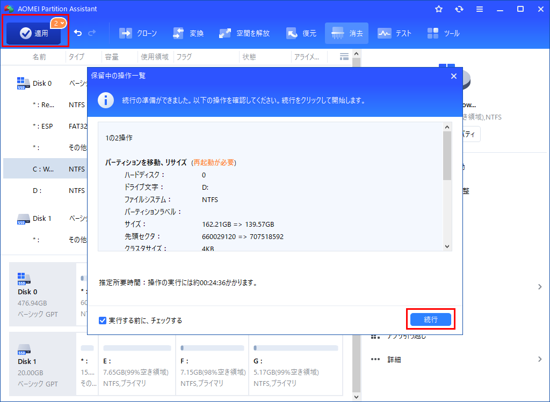Image resolution: width=550 pixels, height=402 pixels.
Task: Click the 状態 column header
Action: (x=249, y=57)
